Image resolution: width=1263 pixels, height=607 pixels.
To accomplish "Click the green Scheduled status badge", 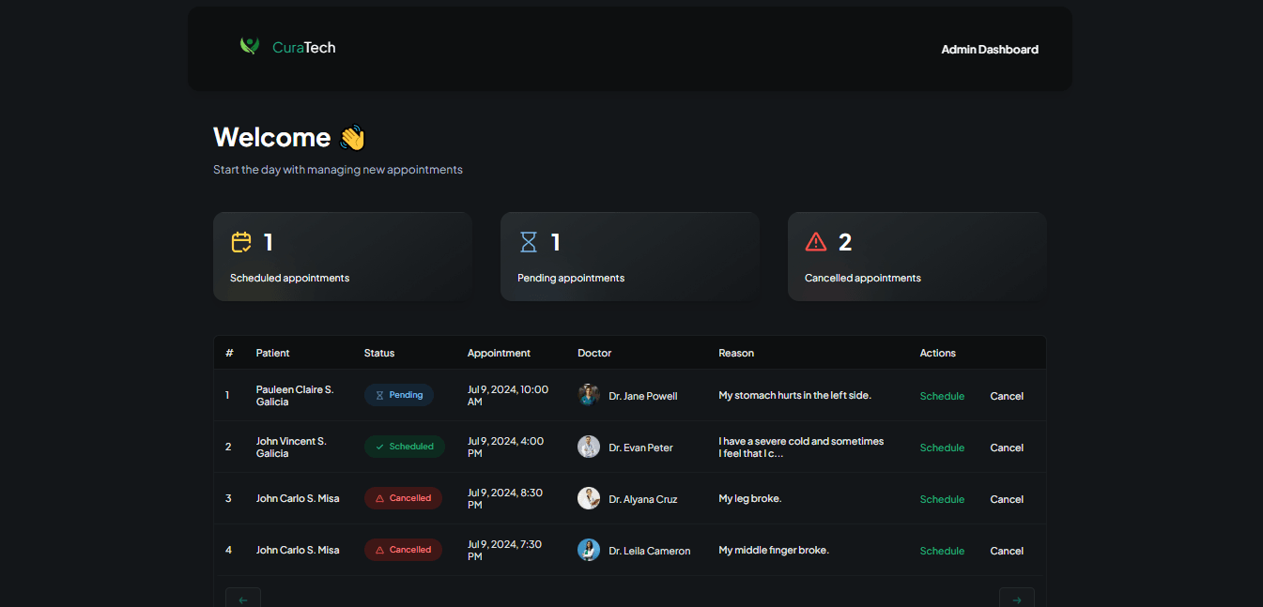I will [x=405, y=447].
